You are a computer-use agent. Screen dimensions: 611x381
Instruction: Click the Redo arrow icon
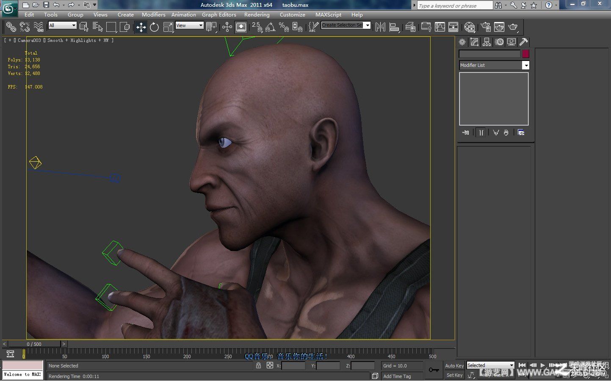point(71,5)
